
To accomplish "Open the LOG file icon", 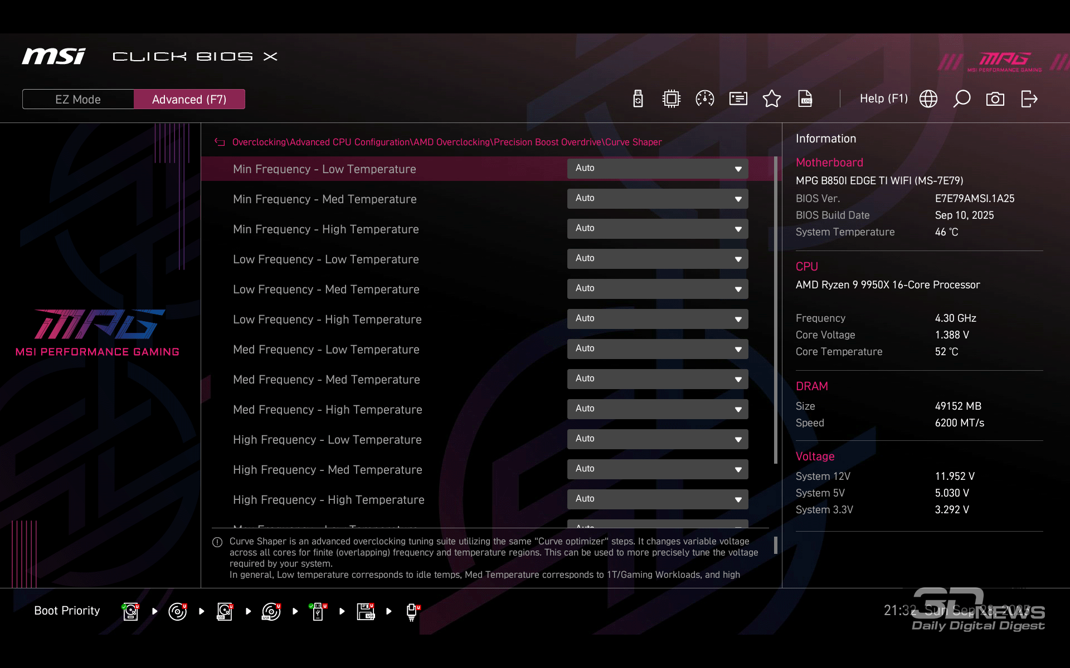I will tap(805, 99).
